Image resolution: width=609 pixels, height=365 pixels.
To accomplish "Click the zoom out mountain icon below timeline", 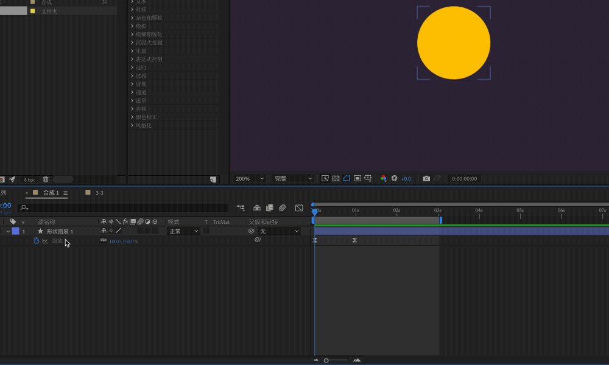I will pyautogui.click(x=315, y=360).
